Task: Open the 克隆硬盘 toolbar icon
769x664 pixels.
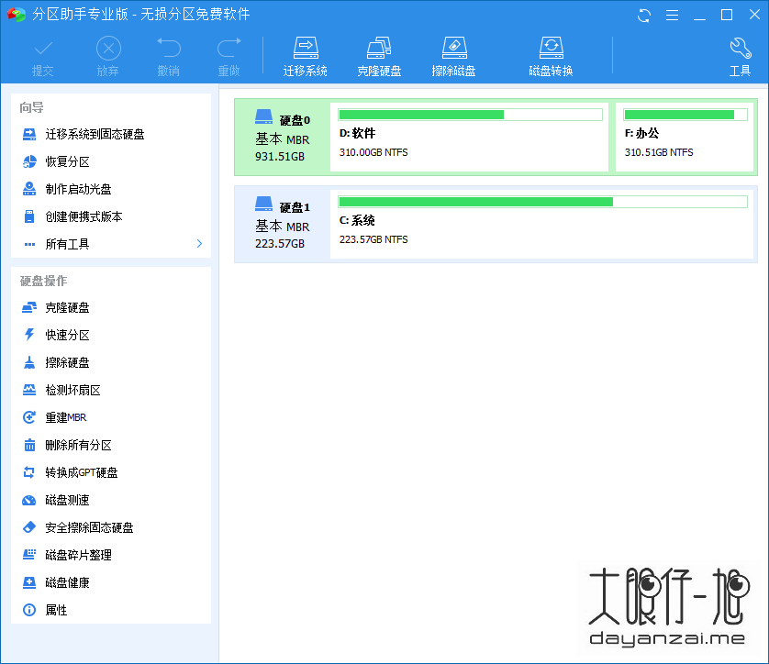Action: 379,57
